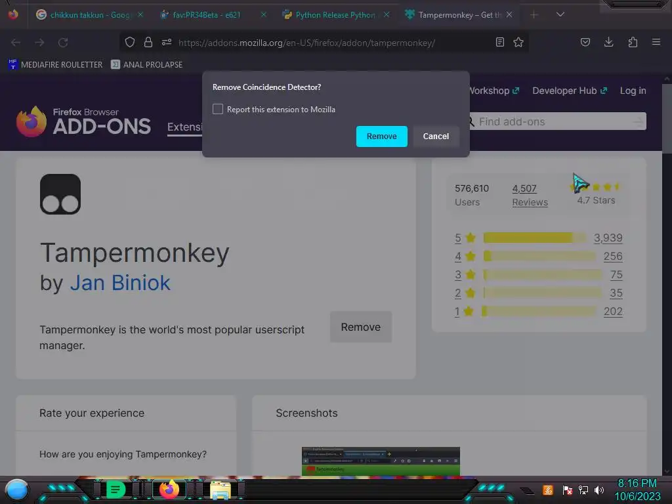Open the Extensions nav item
The width and height of the screenshot is (672, 504).
[184, 127]
